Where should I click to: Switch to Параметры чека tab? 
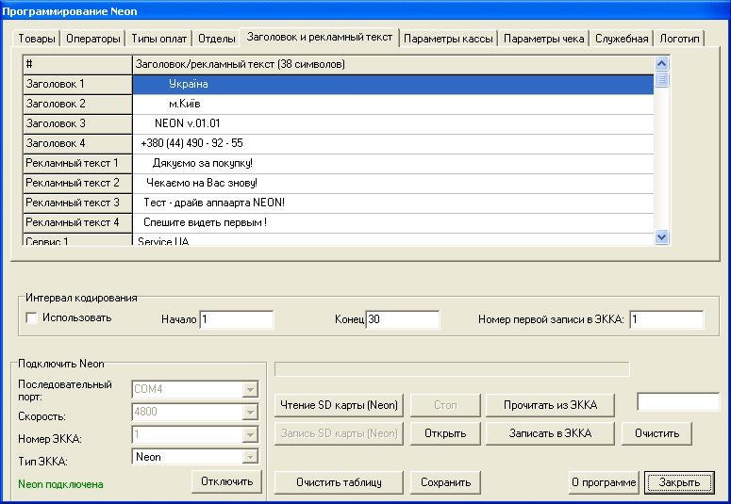tap(543, 39)
